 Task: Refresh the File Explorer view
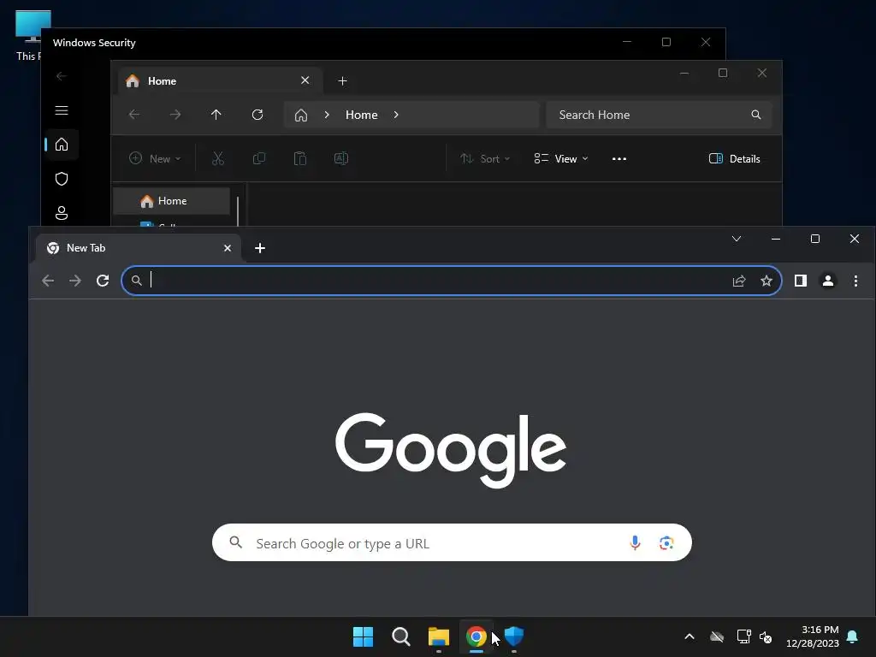coord(257,115)
